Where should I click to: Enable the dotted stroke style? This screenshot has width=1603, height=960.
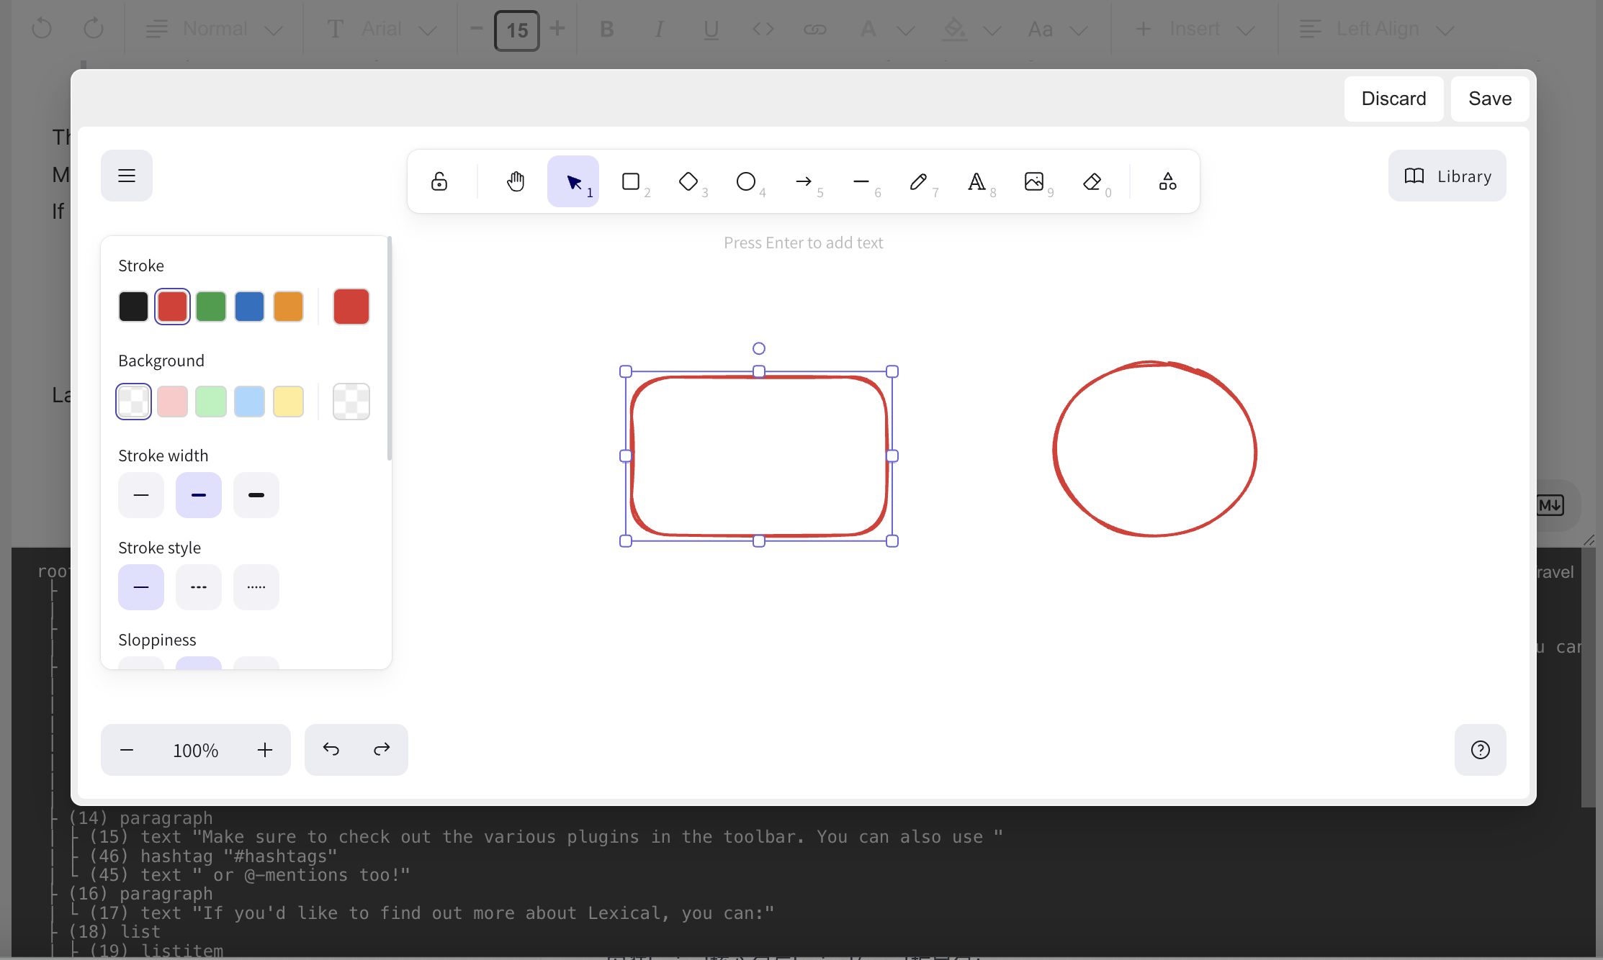pyautogui.click(x=256, y=587)
